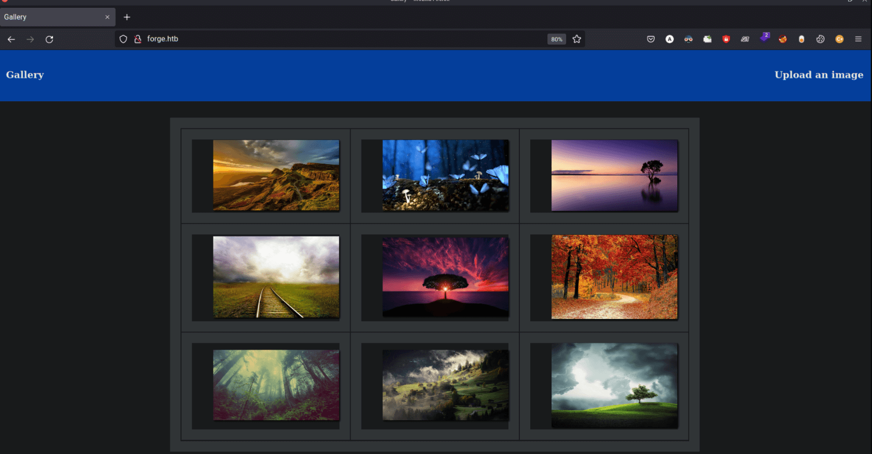
Task: Show site security lock information
Action: tap(138, 39)
